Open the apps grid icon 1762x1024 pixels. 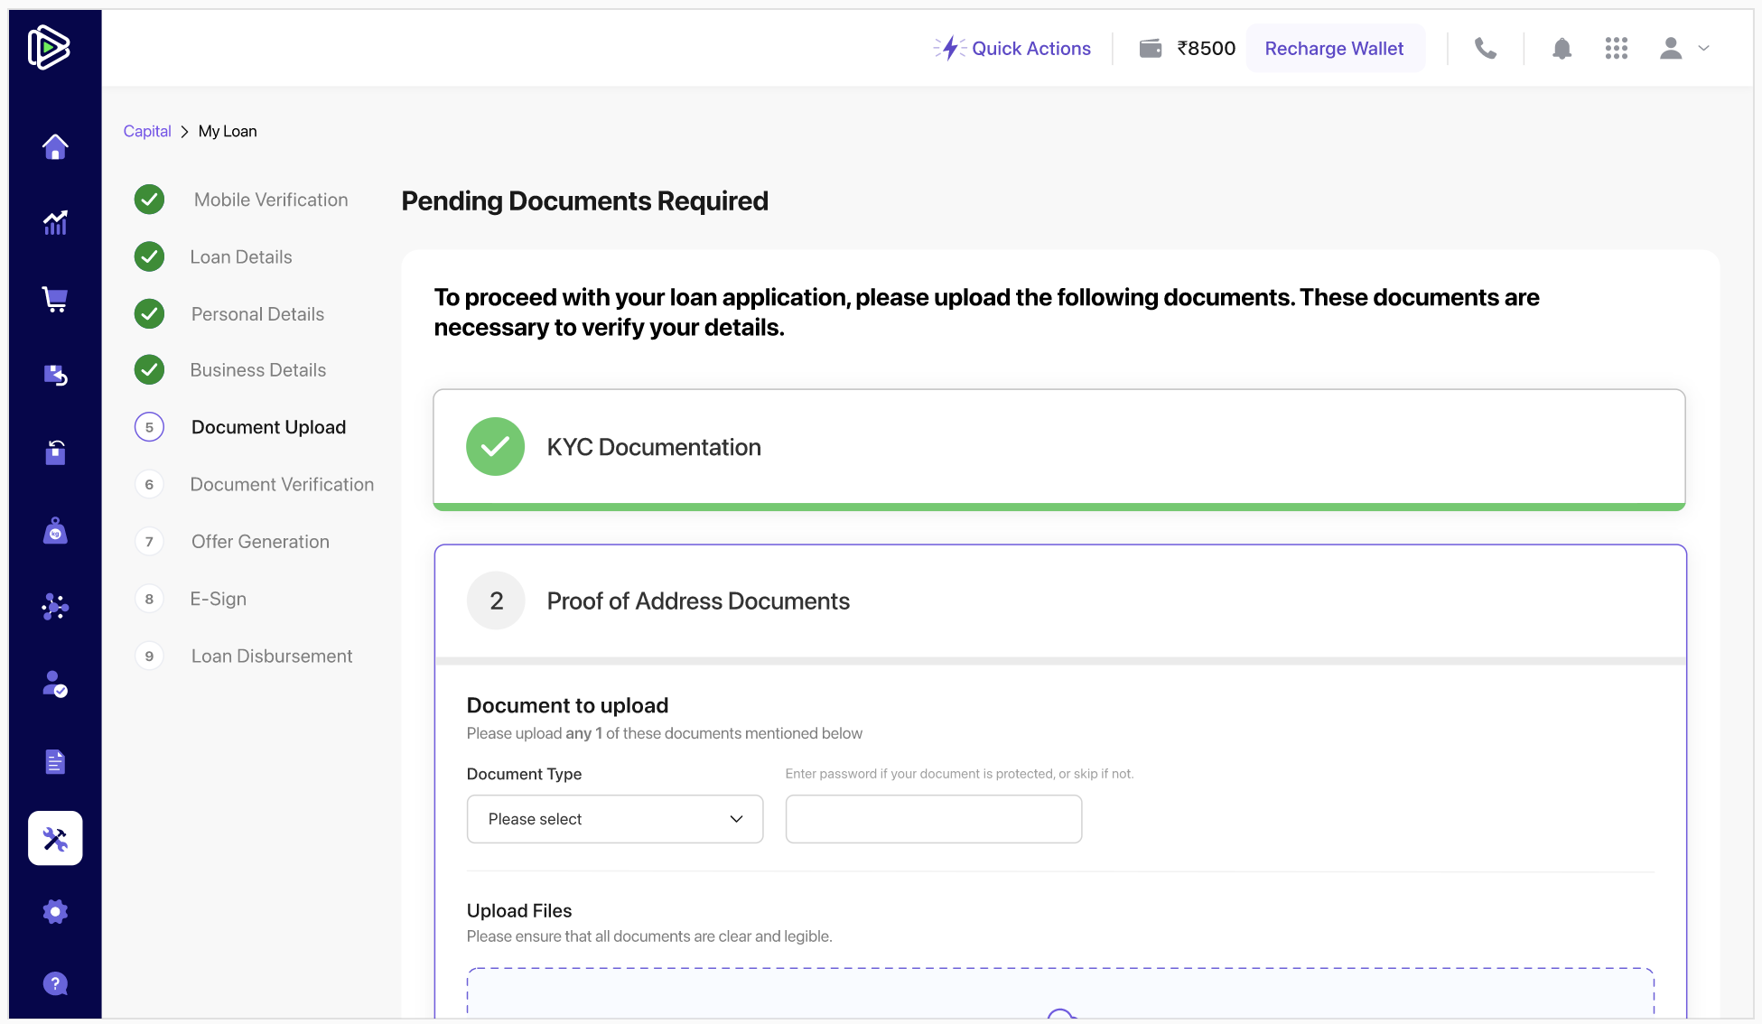click(1616, 49)
